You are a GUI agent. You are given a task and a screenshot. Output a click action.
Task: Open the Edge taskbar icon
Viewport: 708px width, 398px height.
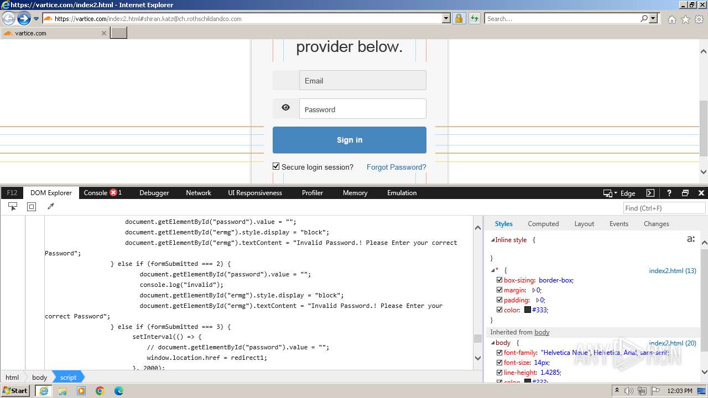point(119,391)
